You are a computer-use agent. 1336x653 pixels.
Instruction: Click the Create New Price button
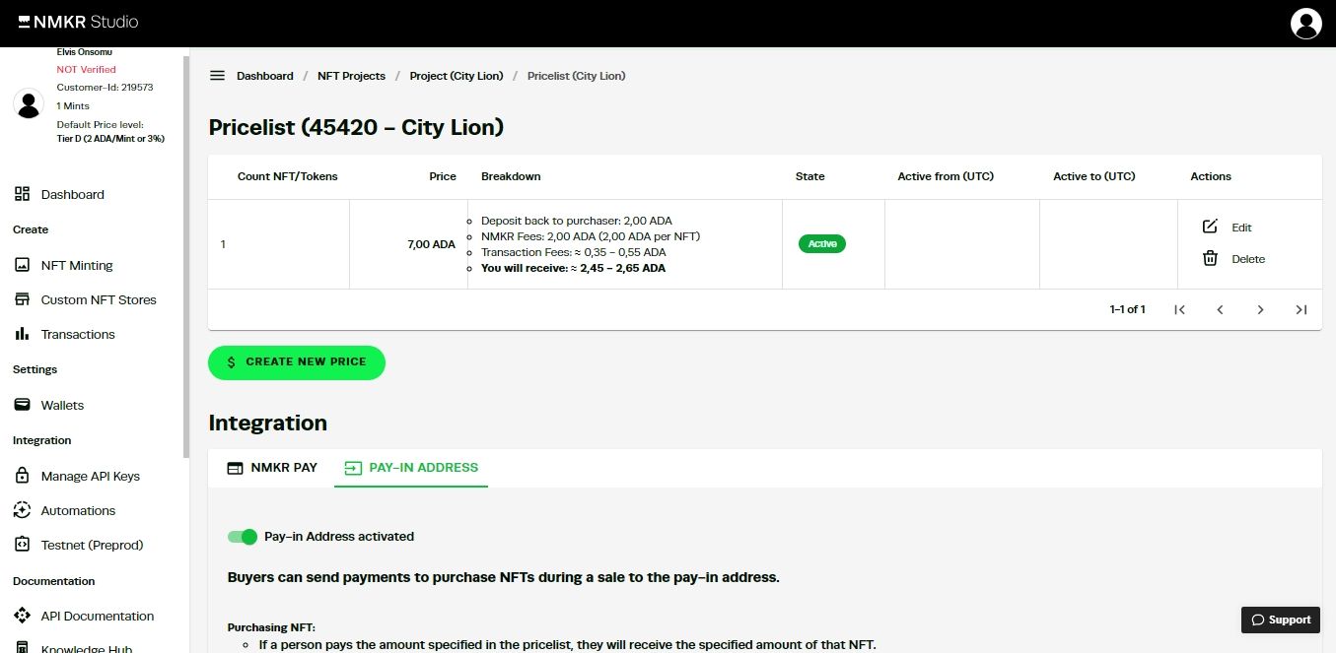tap(297, 362)
